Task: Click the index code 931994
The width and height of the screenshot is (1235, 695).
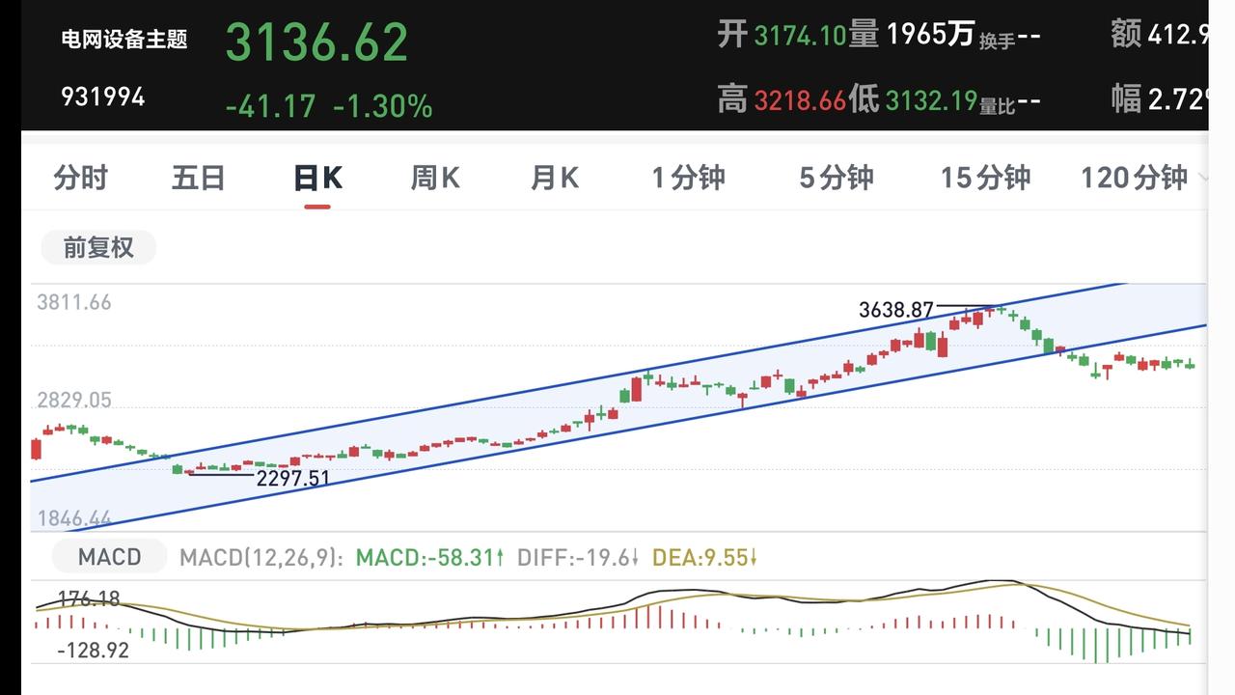Action: tap(103, 97)
